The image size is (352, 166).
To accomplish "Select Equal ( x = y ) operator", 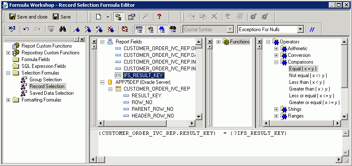I will (303, 69).
